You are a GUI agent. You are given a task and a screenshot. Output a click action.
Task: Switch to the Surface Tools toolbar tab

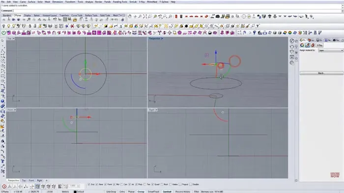(91, 16)
